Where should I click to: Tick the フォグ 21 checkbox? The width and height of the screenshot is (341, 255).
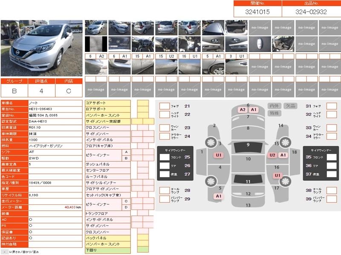[x=165, y=106]
